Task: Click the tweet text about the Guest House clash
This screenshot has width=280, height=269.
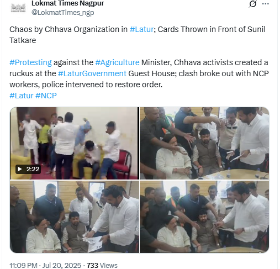Action: (x=139, y=73)
